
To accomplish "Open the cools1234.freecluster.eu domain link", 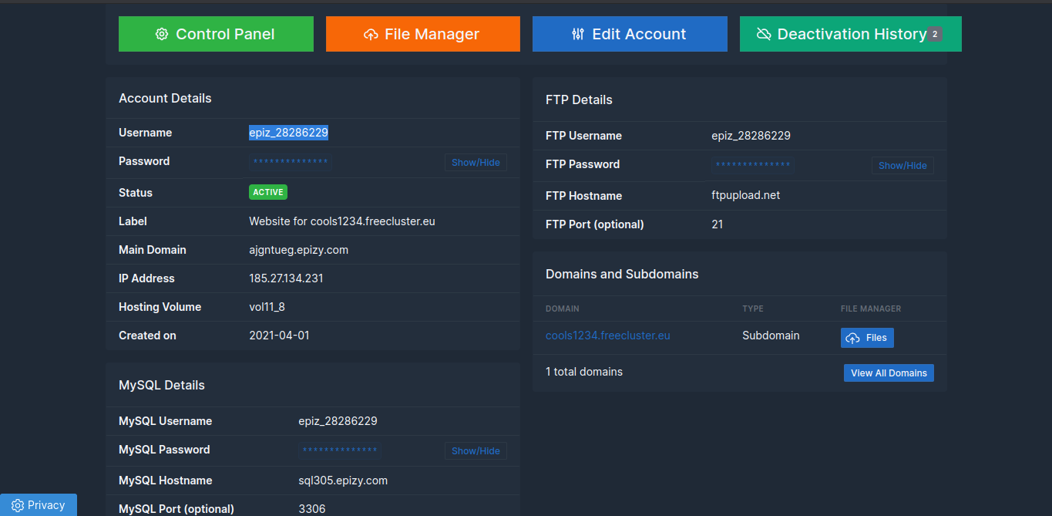I will tap(608, 336).
